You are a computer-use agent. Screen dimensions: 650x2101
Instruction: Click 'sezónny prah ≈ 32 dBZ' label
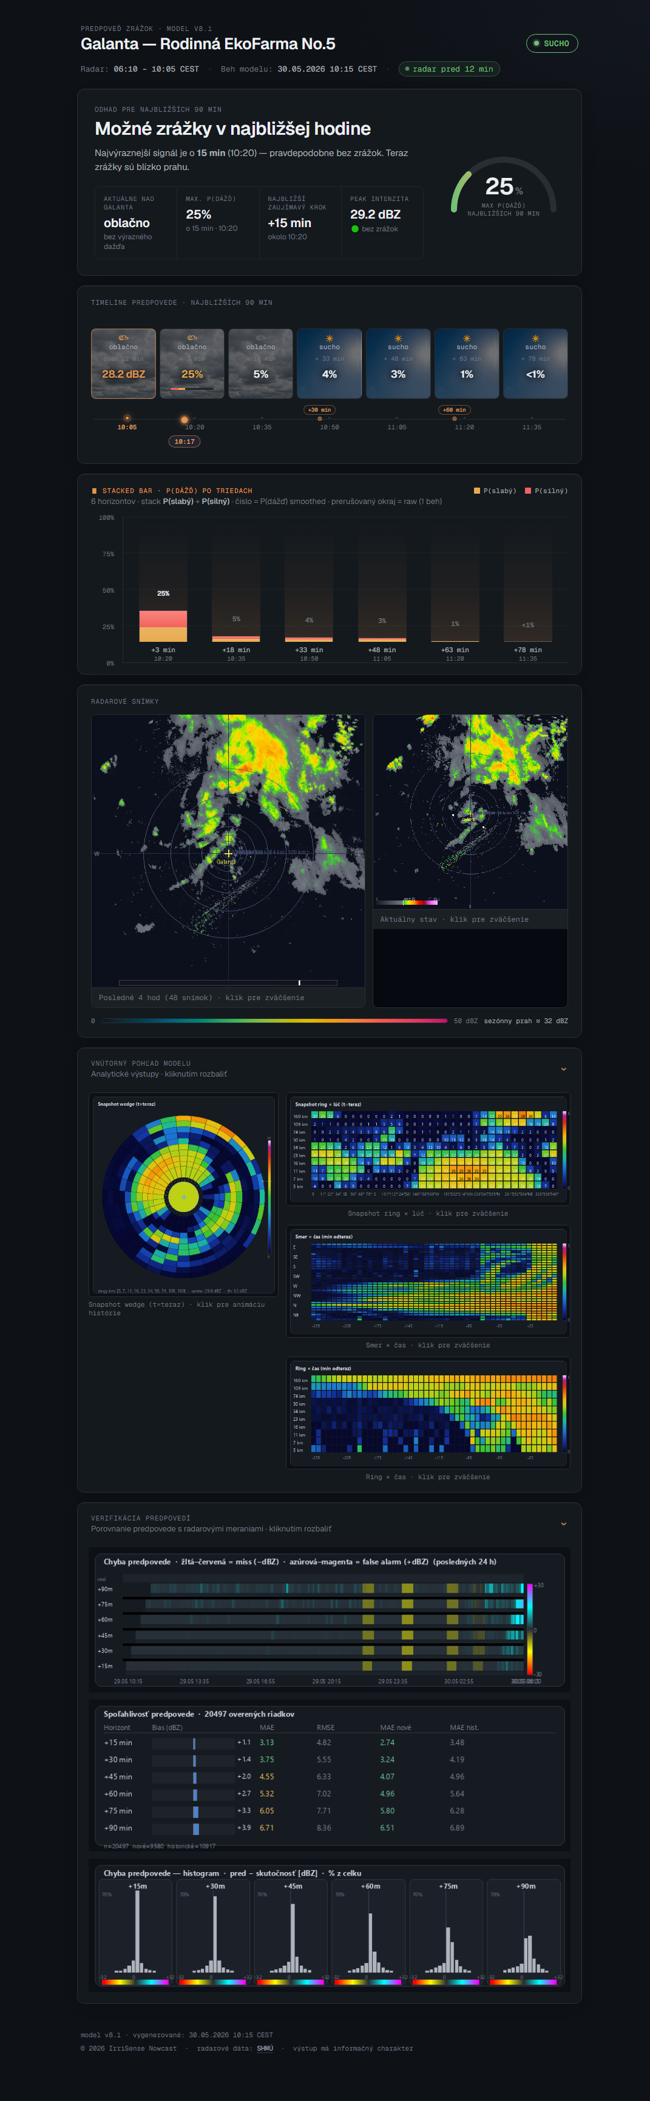coord(526,1020)
